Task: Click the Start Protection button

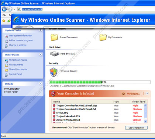Action: tap(136, 128)
